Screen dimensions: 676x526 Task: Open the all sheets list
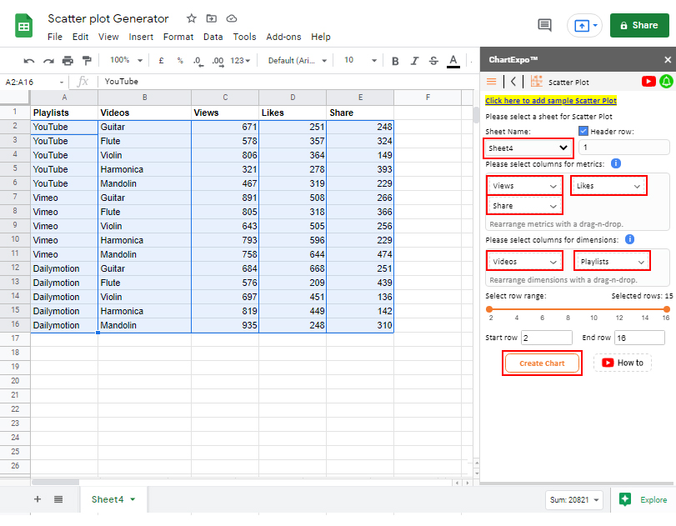tap(58, 499)
